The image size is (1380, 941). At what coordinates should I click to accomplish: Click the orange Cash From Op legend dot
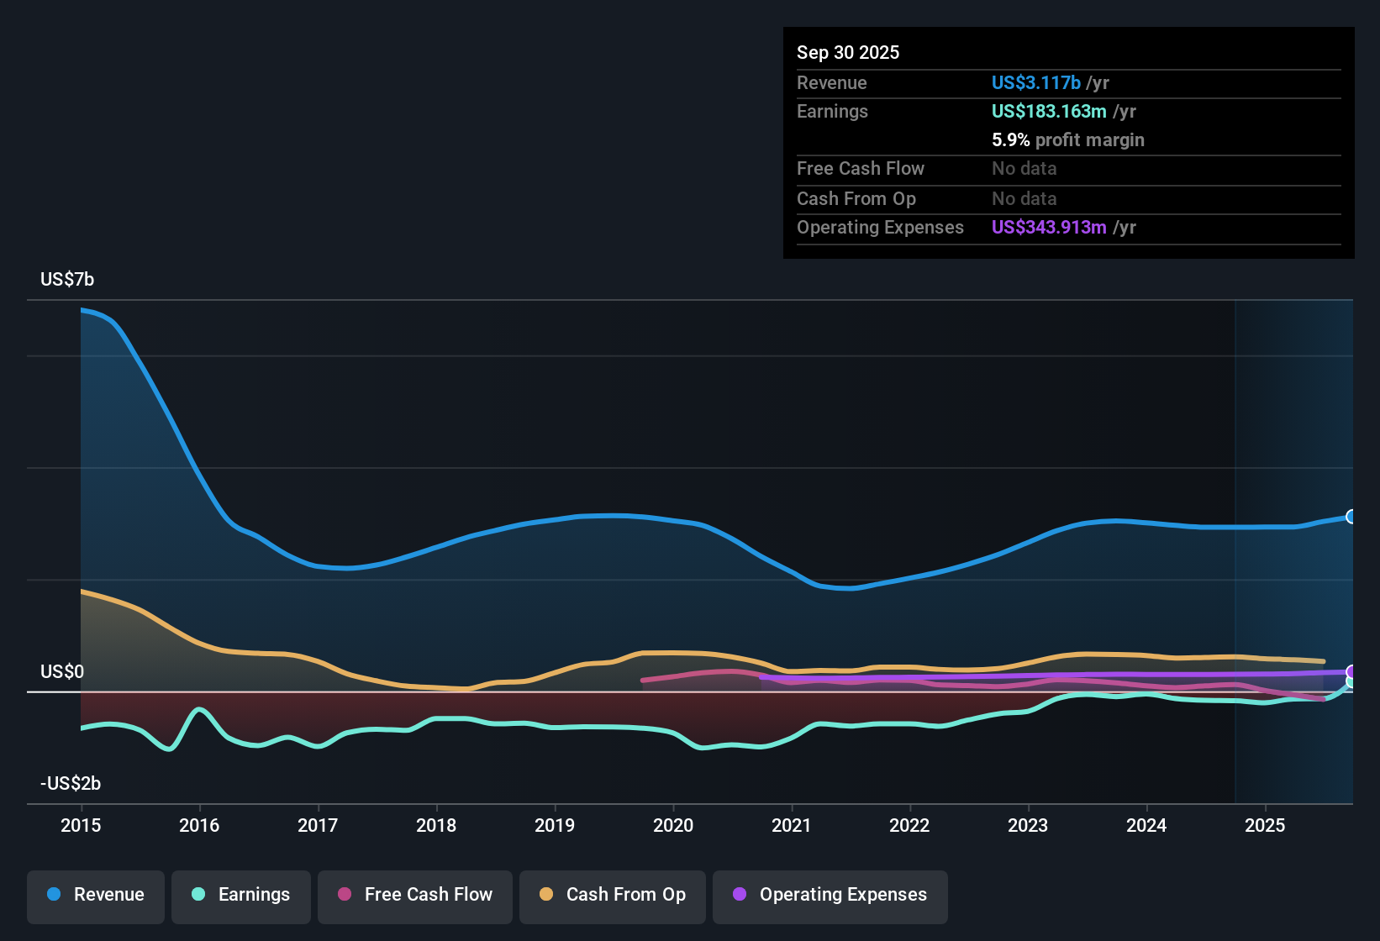point(546,896)
